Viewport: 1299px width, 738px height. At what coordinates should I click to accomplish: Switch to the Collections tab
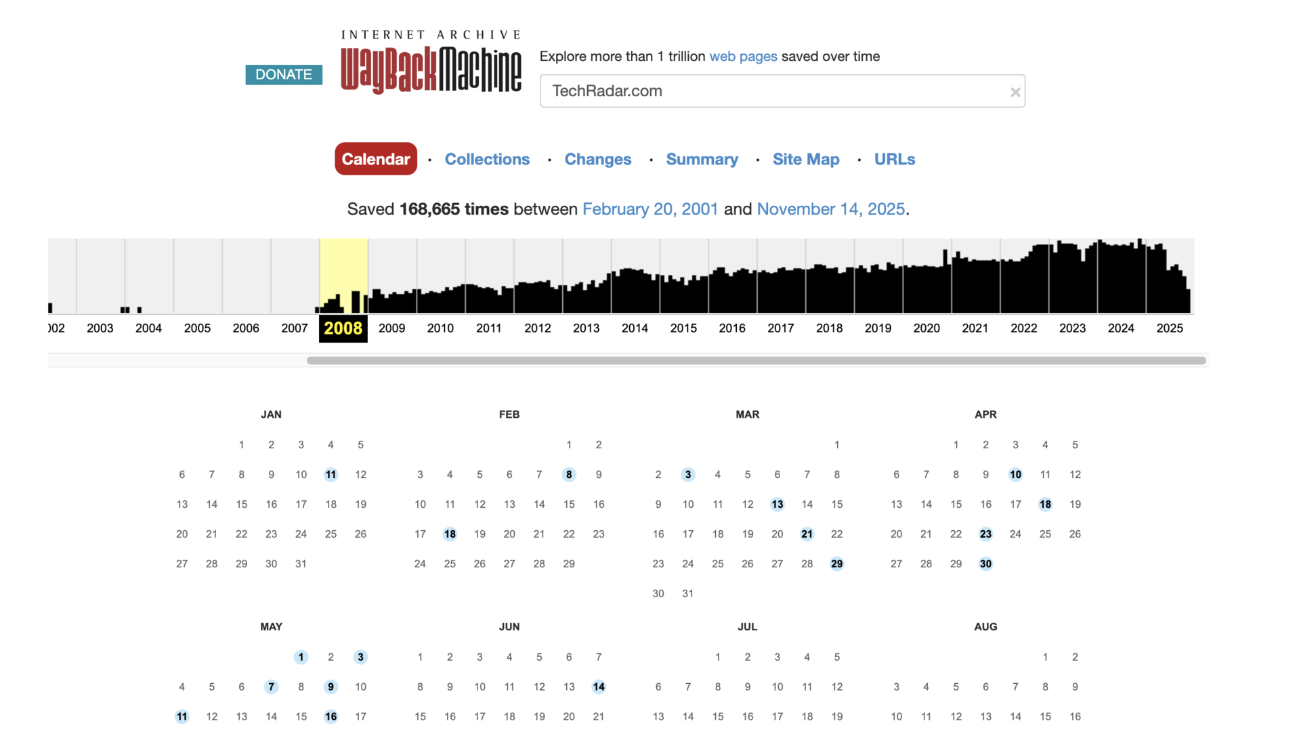pos(487,159)
